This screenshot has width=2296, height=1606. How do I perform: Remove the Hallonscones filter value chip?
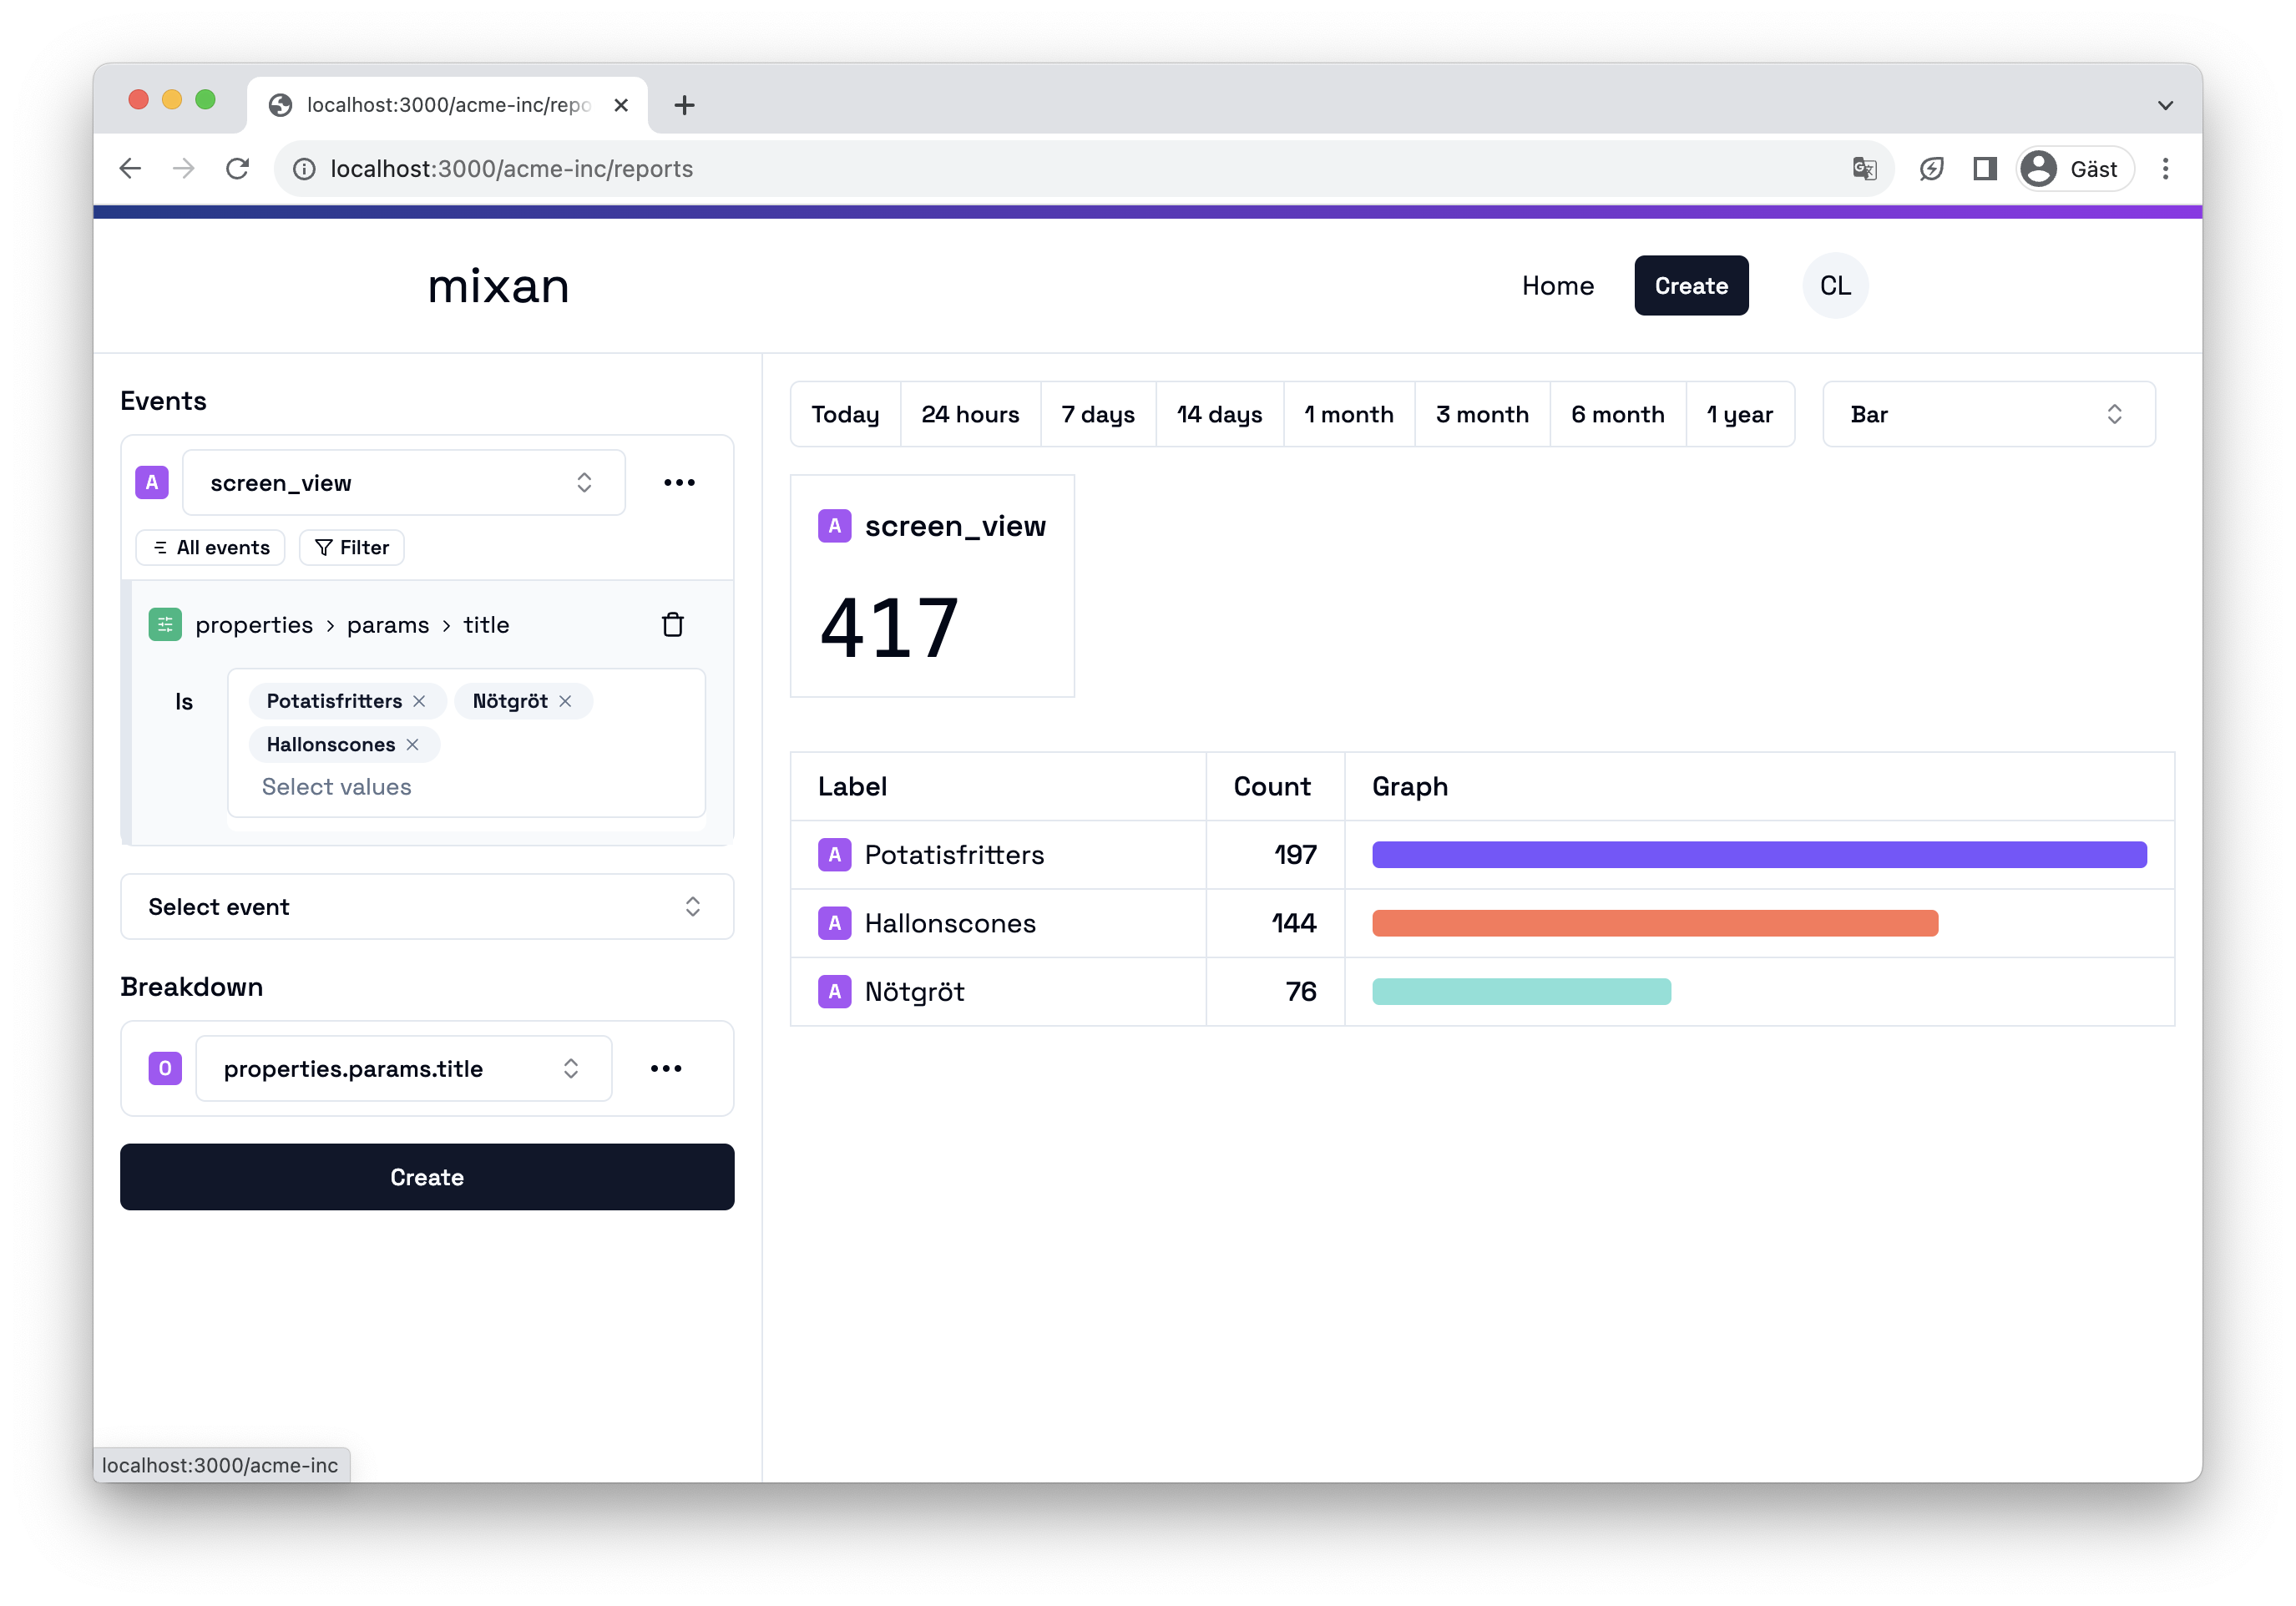pyautogui.click(x=413, y=745)
